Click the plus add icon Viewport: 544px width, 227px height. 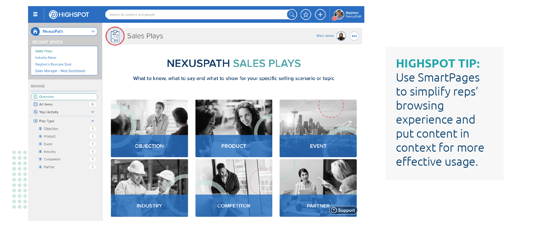(x=320, y=15)
